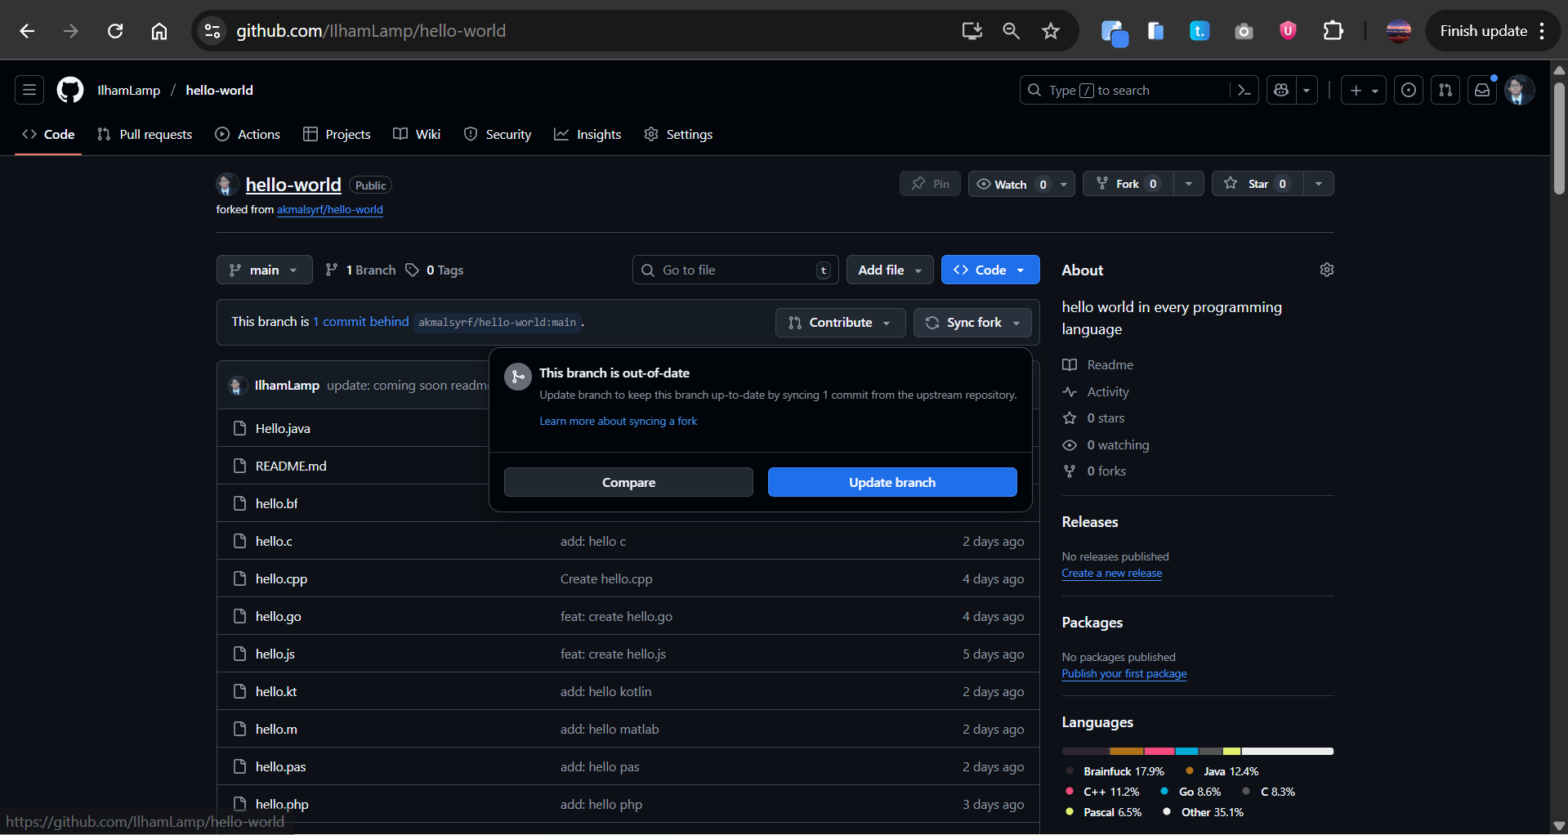Viewport: 1568px width, 835px height.
Task: Pin the hello-world repository
Action: (x=930, y=184)
